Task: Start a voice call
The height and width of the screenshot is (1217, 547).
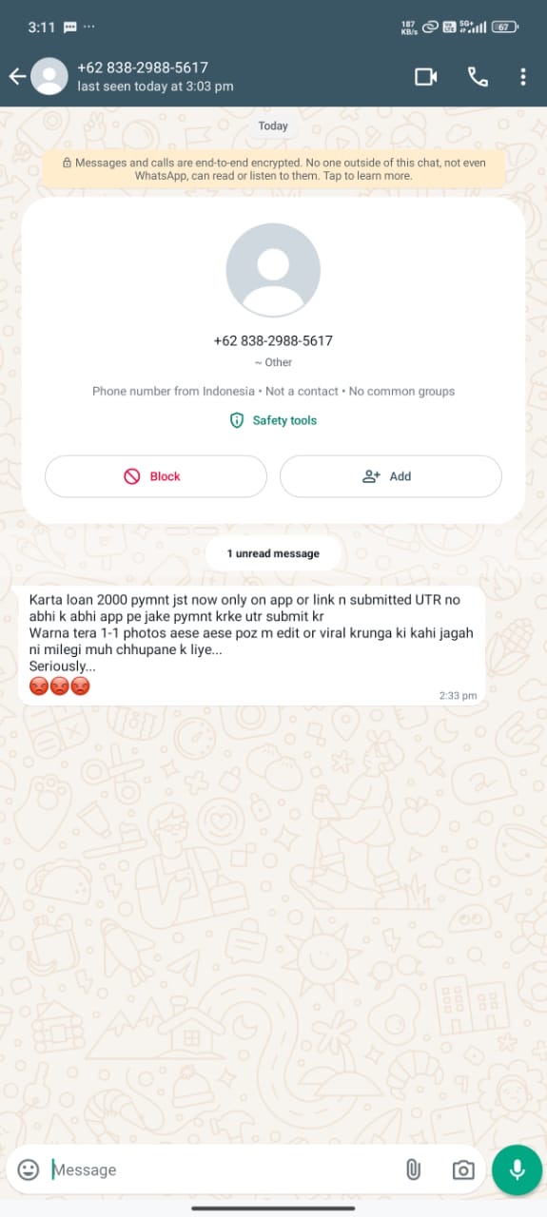Action: (478, 77)
